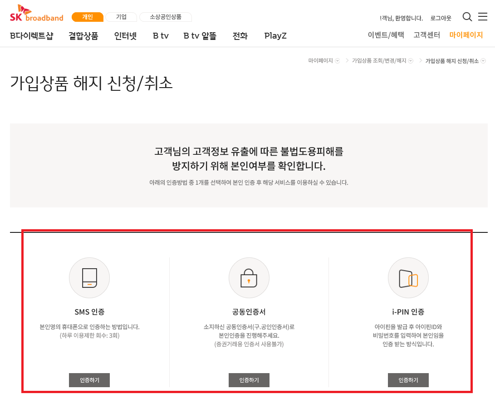
Task: Click text 하루 이용제한 회수: 3회
Action: click(x=89, y=335)
